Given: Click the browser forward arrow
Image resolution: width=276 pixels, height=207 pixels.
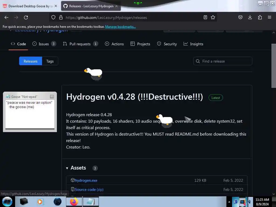Looking at the screenshot, I should pyautogui.click(x=16, y=18).
